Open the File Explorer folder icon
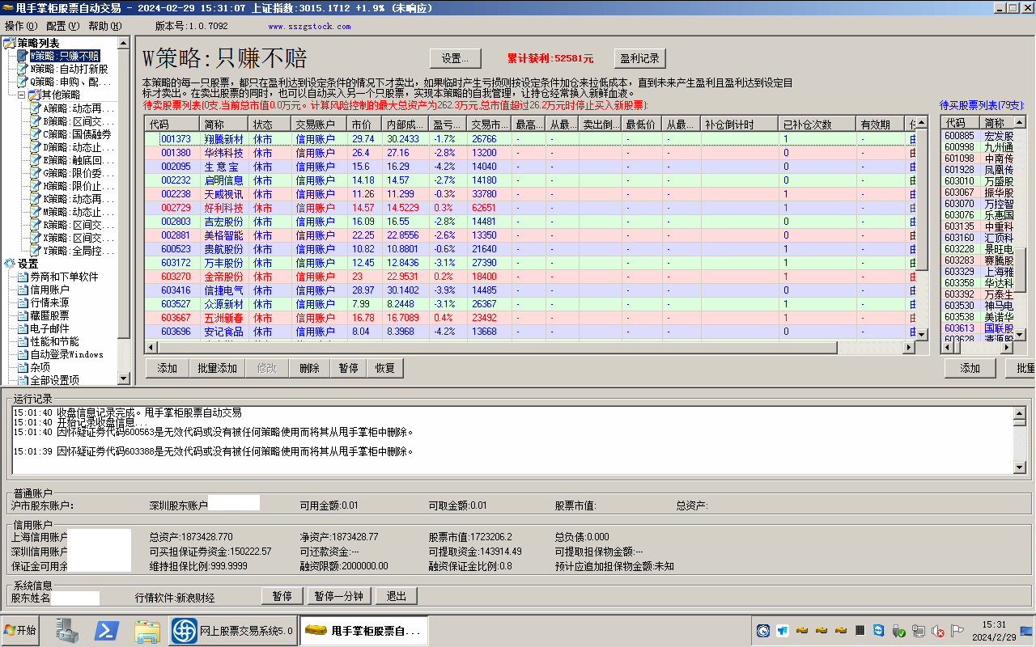This screenshot has height=647, width=1036. [146, 631]
